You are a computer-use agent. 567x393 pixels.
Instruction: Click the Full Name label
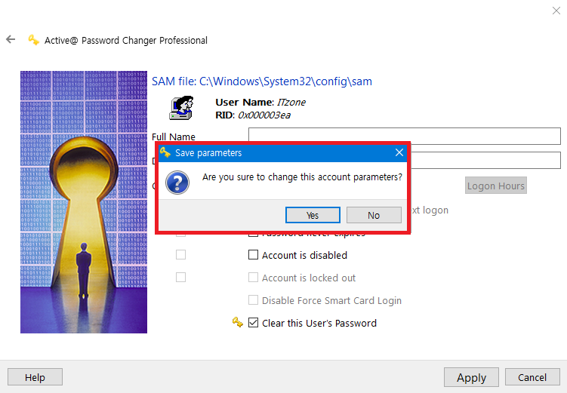(174, 137)
